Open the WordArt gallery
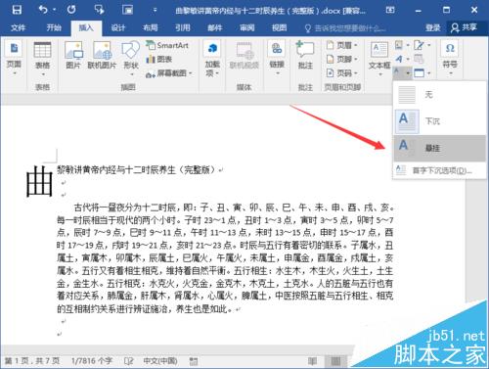 (402, 59)
